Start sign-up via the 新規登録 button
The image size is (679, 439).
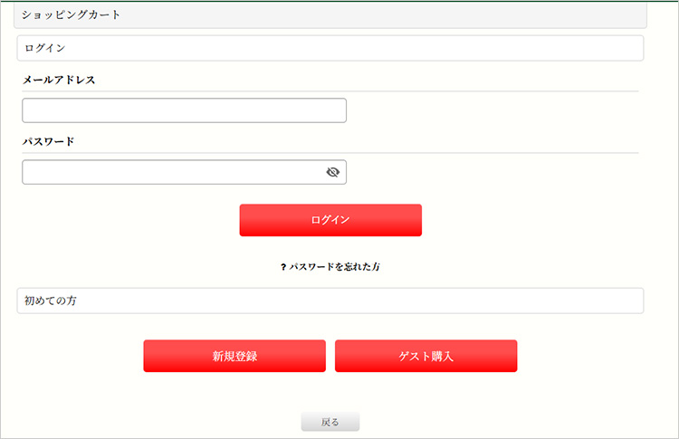[234, 356]
